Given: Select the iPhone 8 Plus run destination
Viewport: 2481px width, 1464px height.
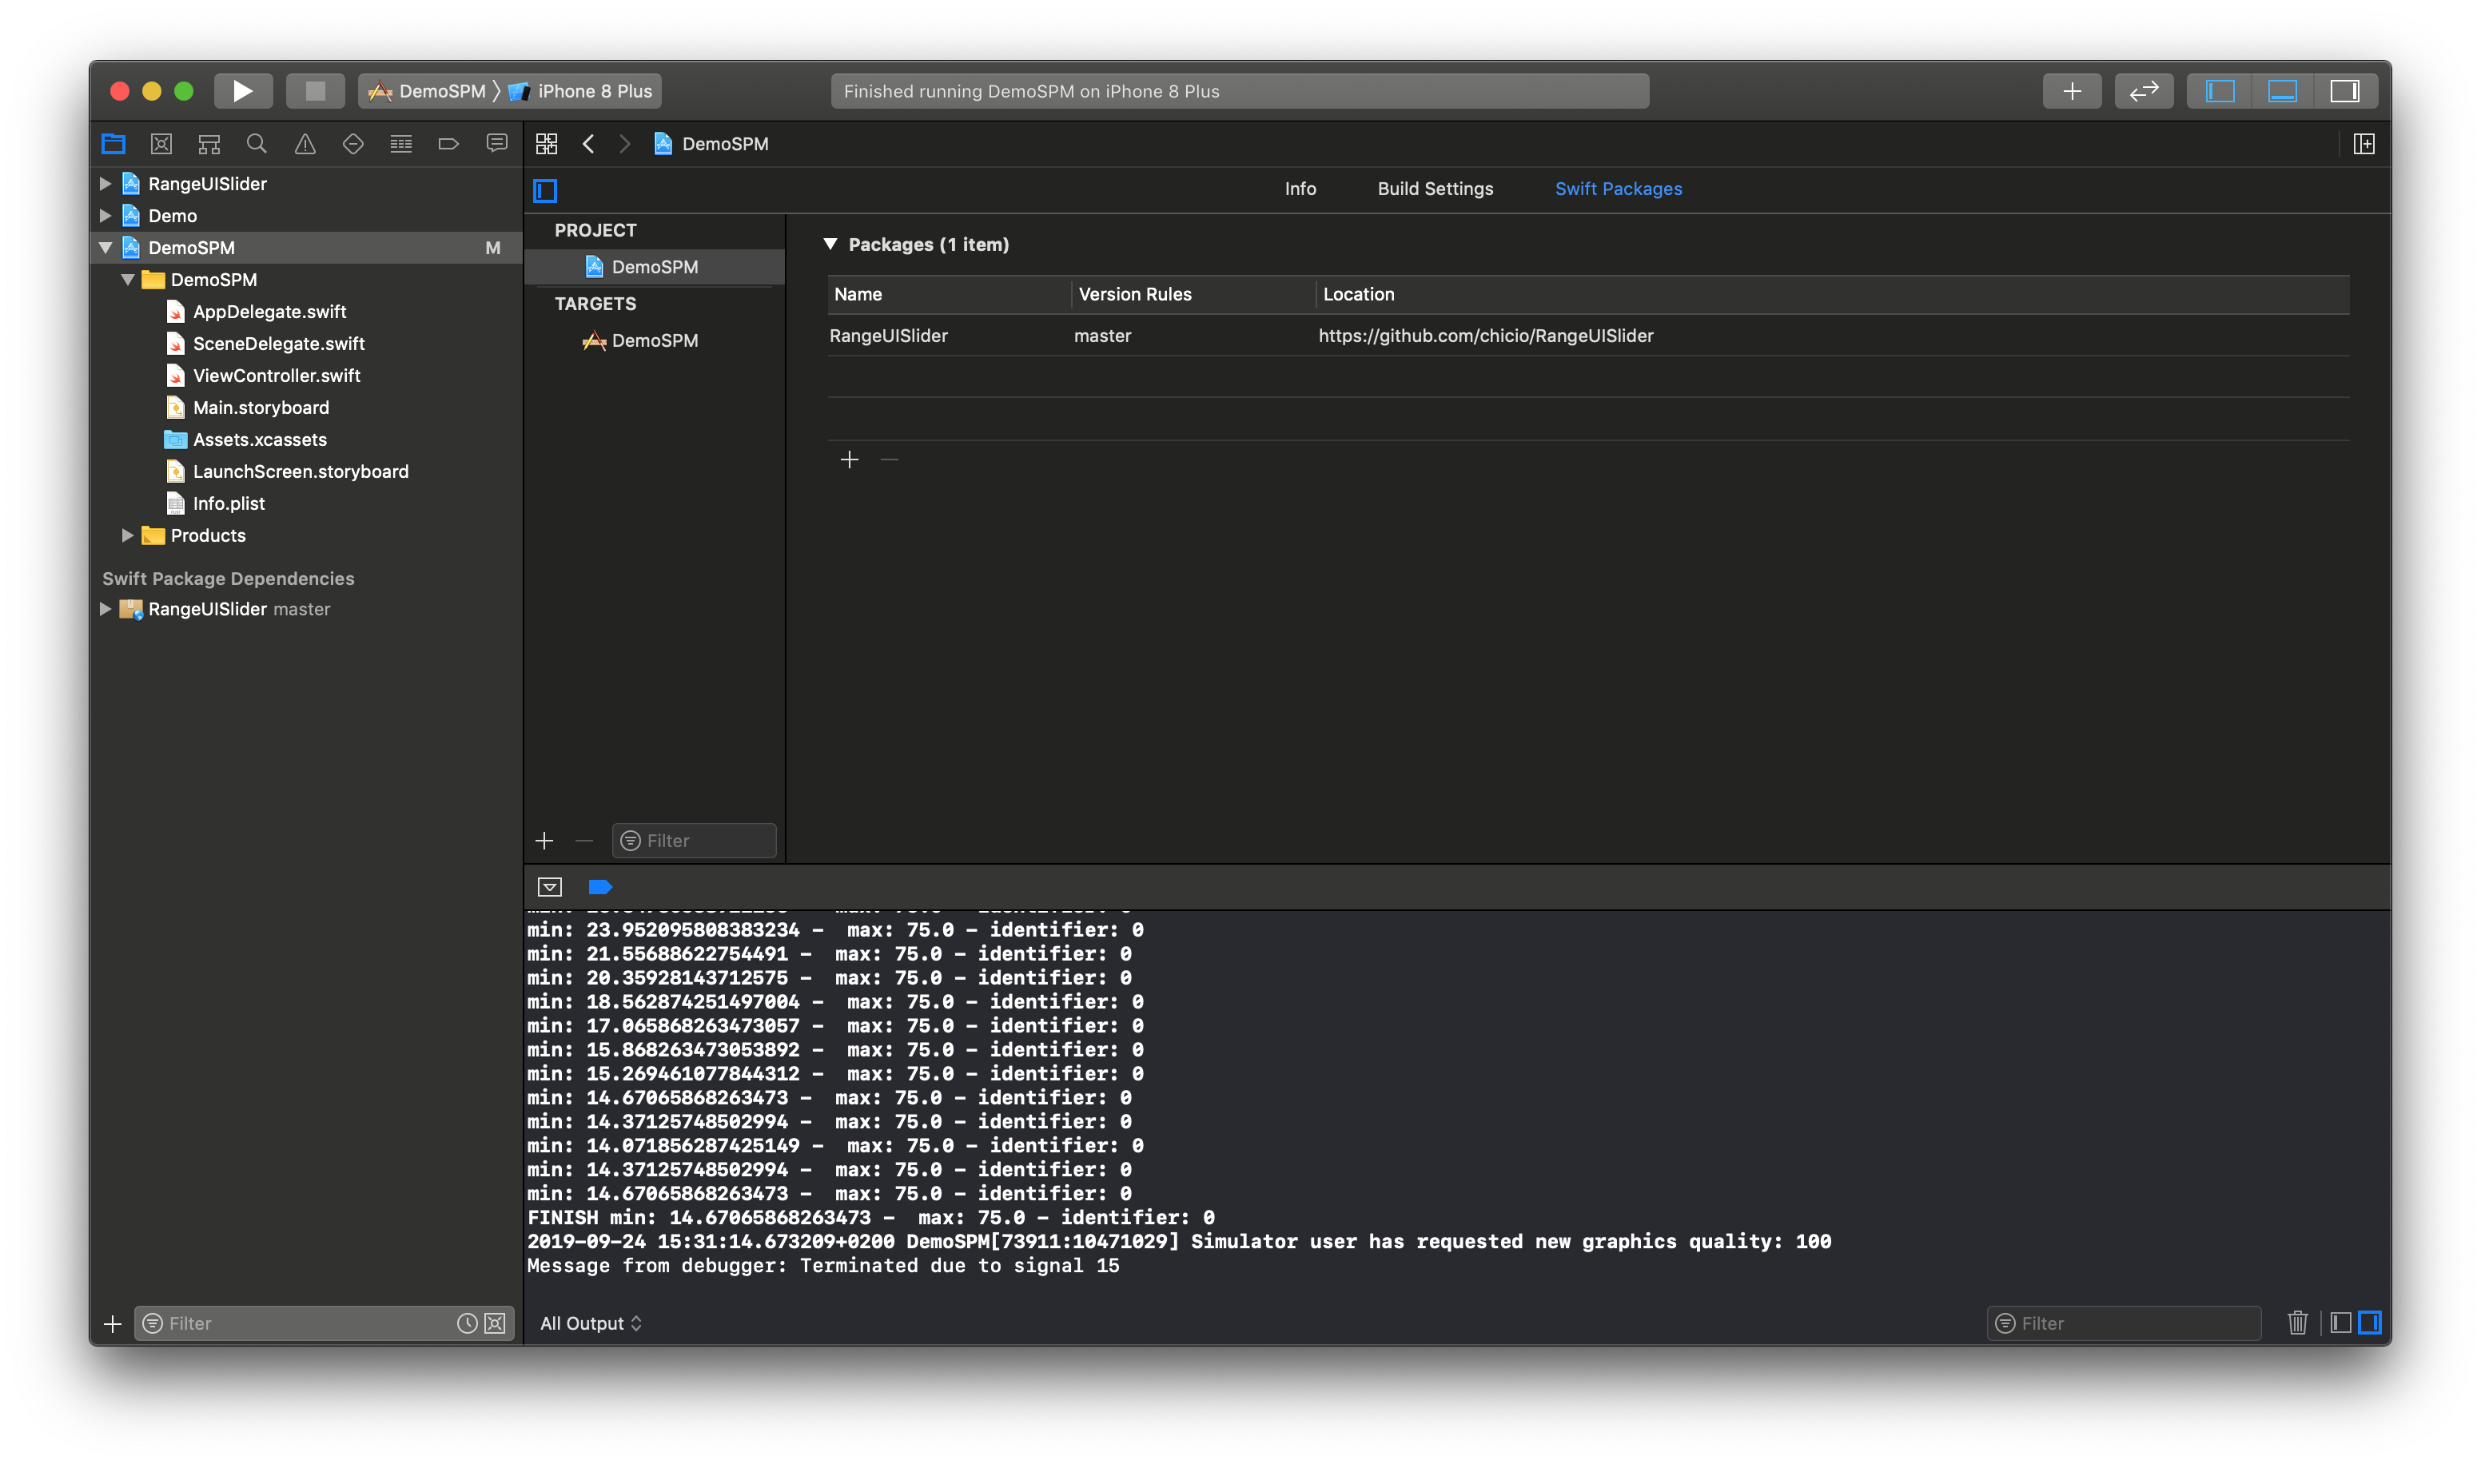Looking at the screenshot, I should (593, 91).
